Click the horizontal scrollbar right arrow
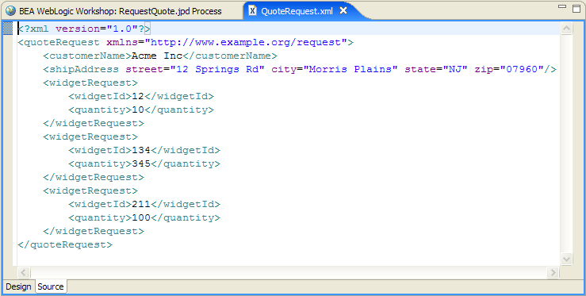586x296 pixels. pyautogui.click(x=553, y=272)
